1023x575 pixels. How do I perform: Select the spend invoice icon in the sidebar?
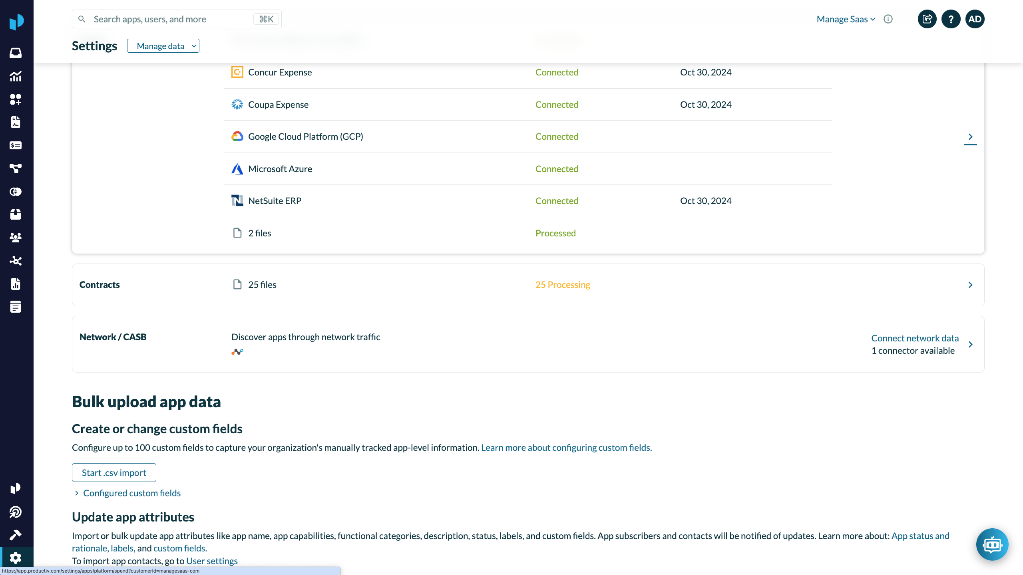point(16,145)
